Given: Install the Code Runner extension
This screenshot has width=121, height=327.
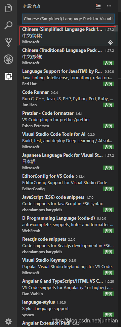Looking at the screenshot, I should (x=109, y=105).
